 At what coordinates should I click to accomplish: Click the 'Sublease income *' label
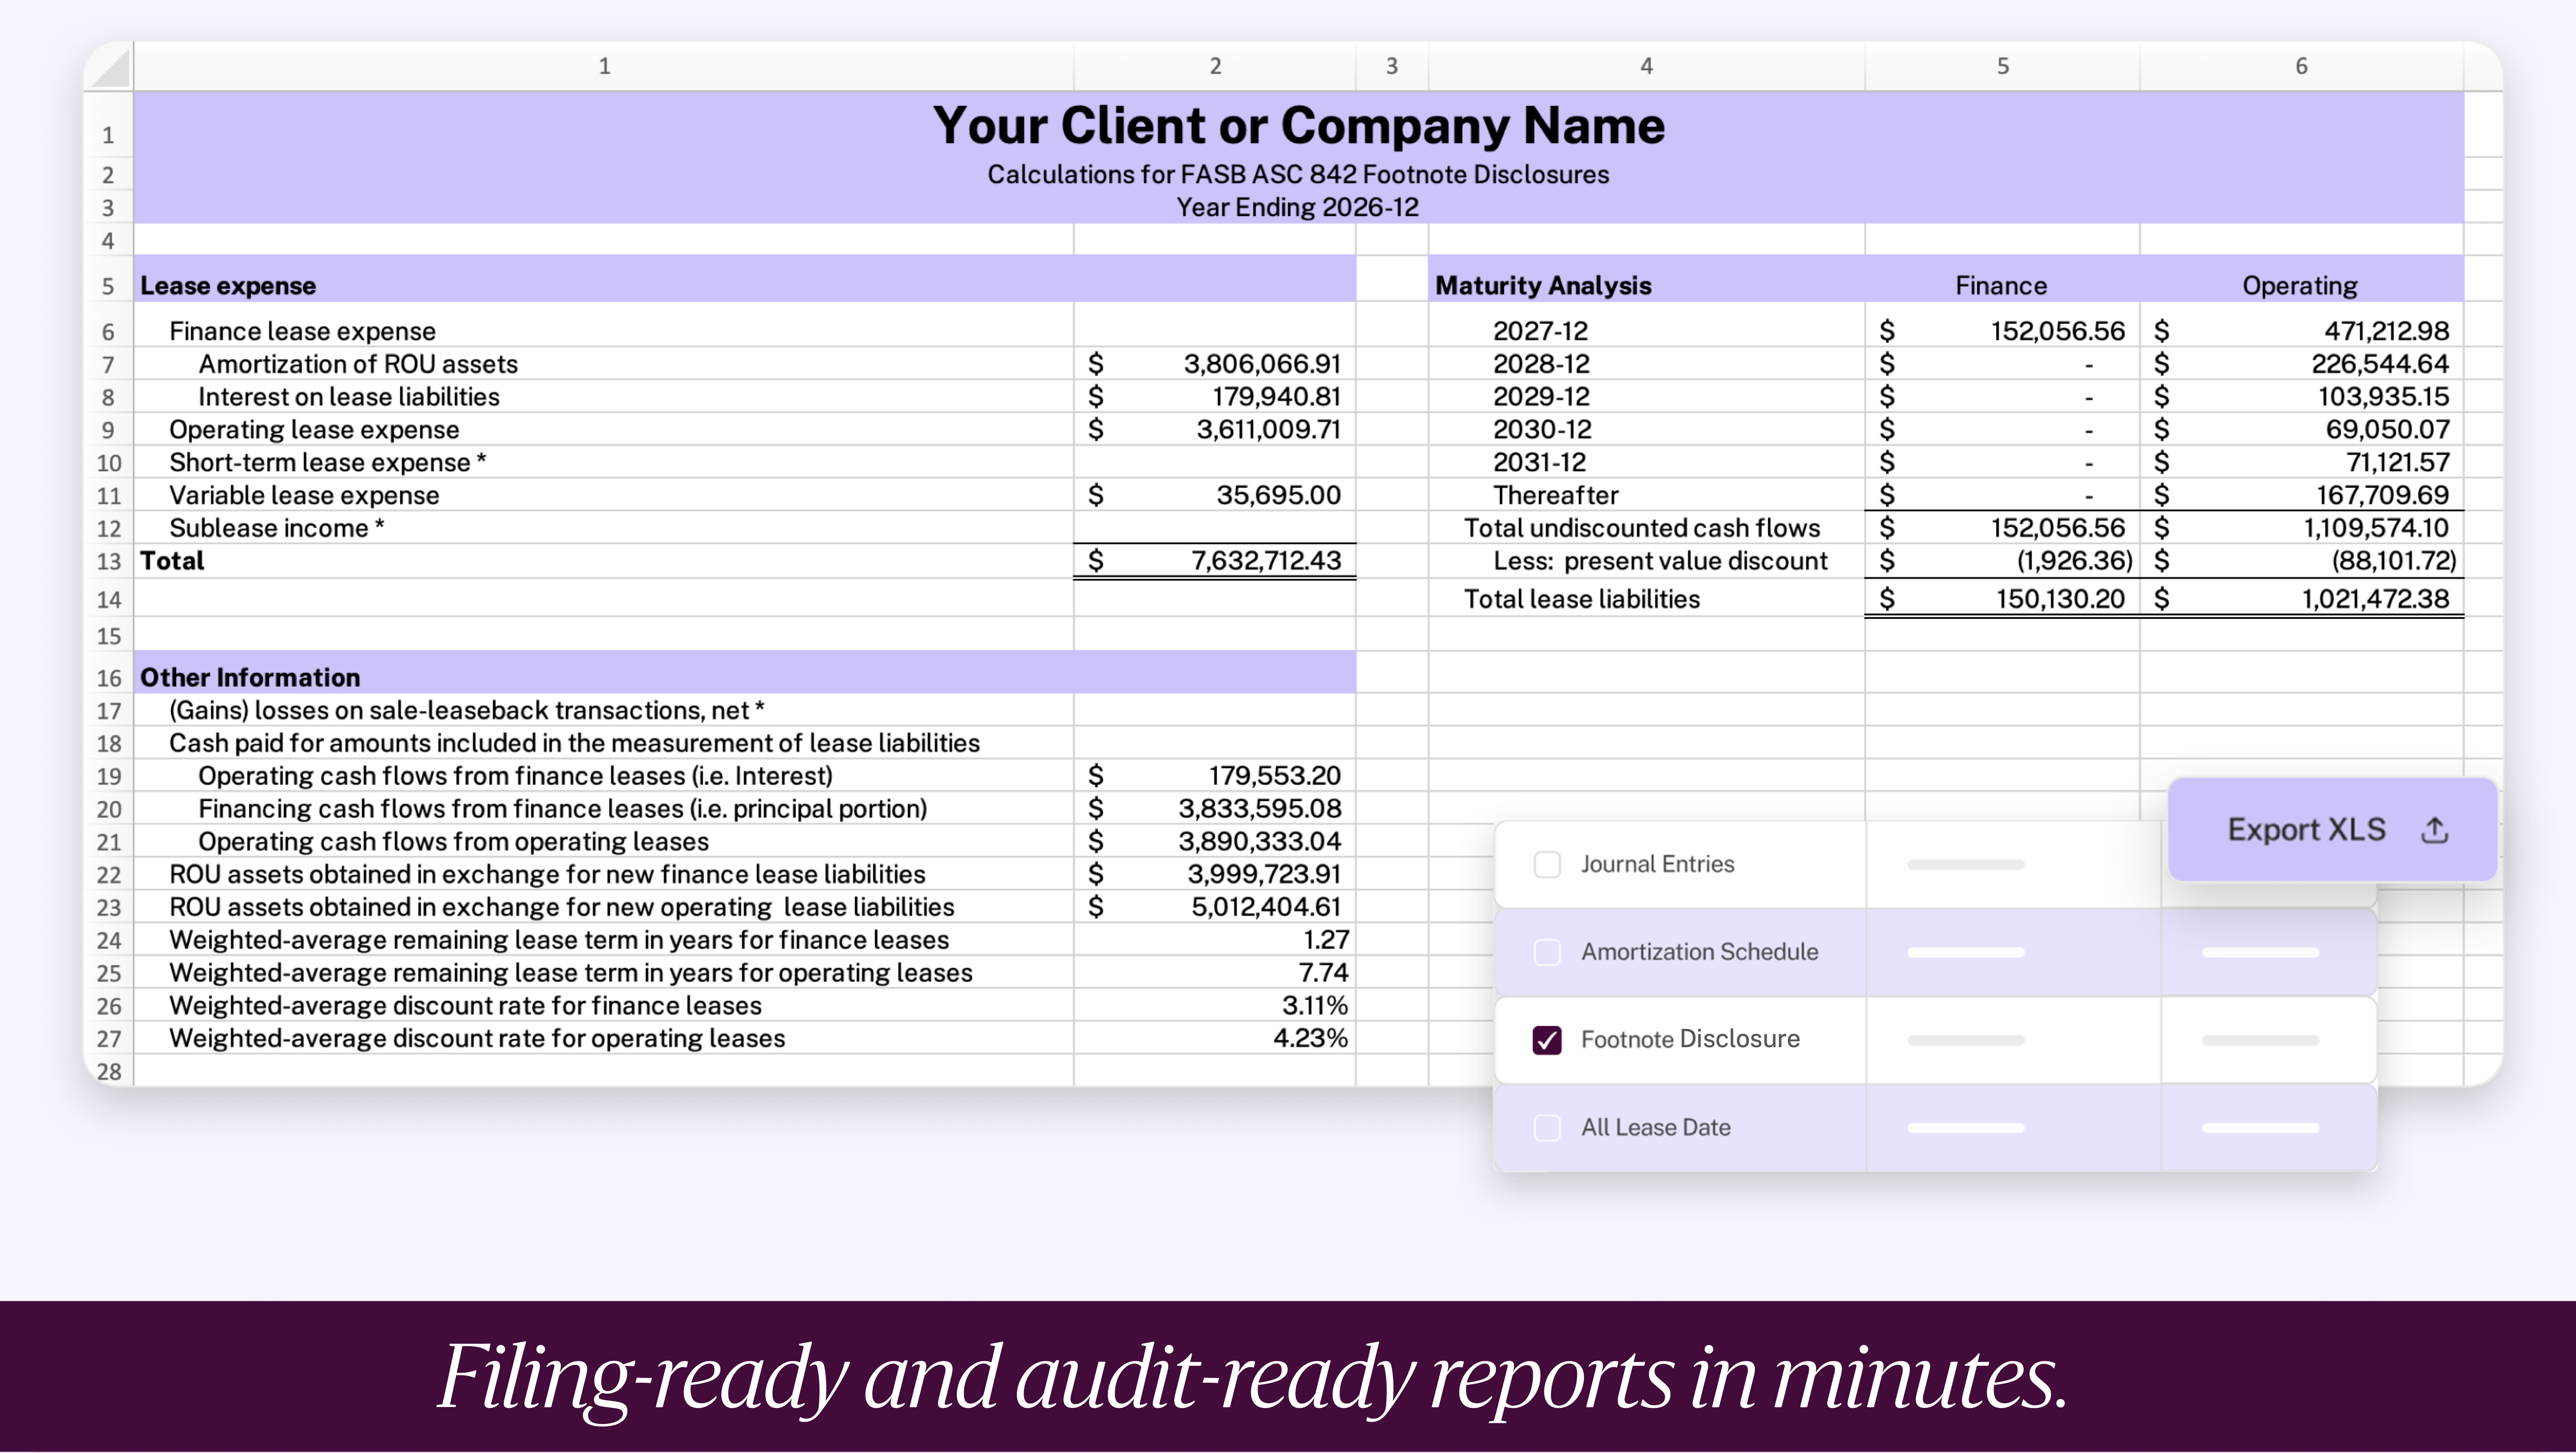point(277,529)
